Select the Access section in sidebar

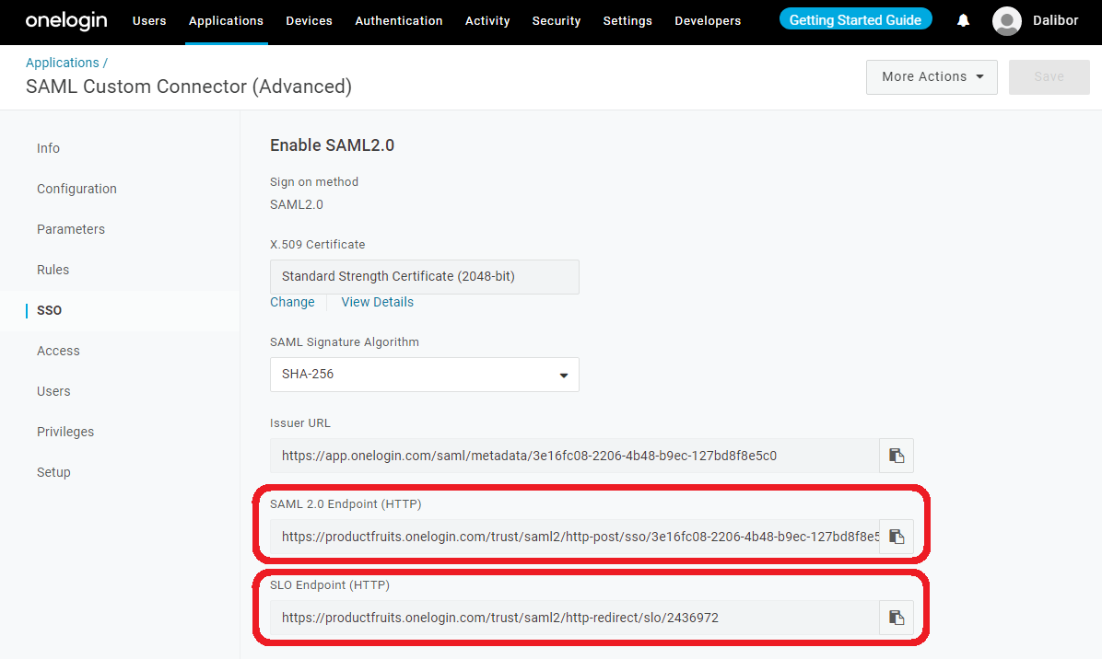pyautogui.click(x=58, y=351)
